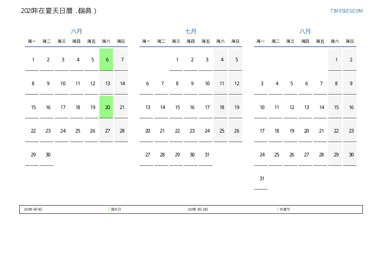Click the green swatch beside 国庆日
Viewport: 382px width, 270px height.
click(x=109, y=209)
